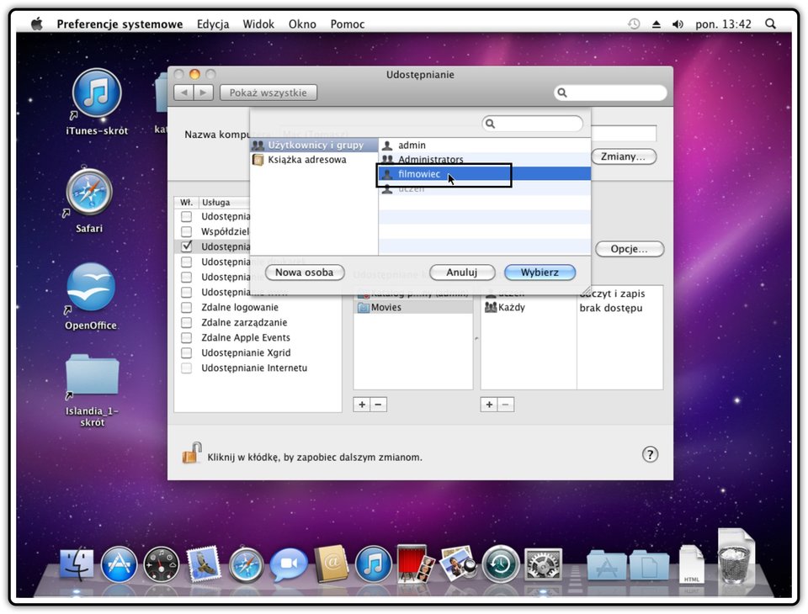
Task: Click the eject icon in menu bar
Action: point(656,24)
